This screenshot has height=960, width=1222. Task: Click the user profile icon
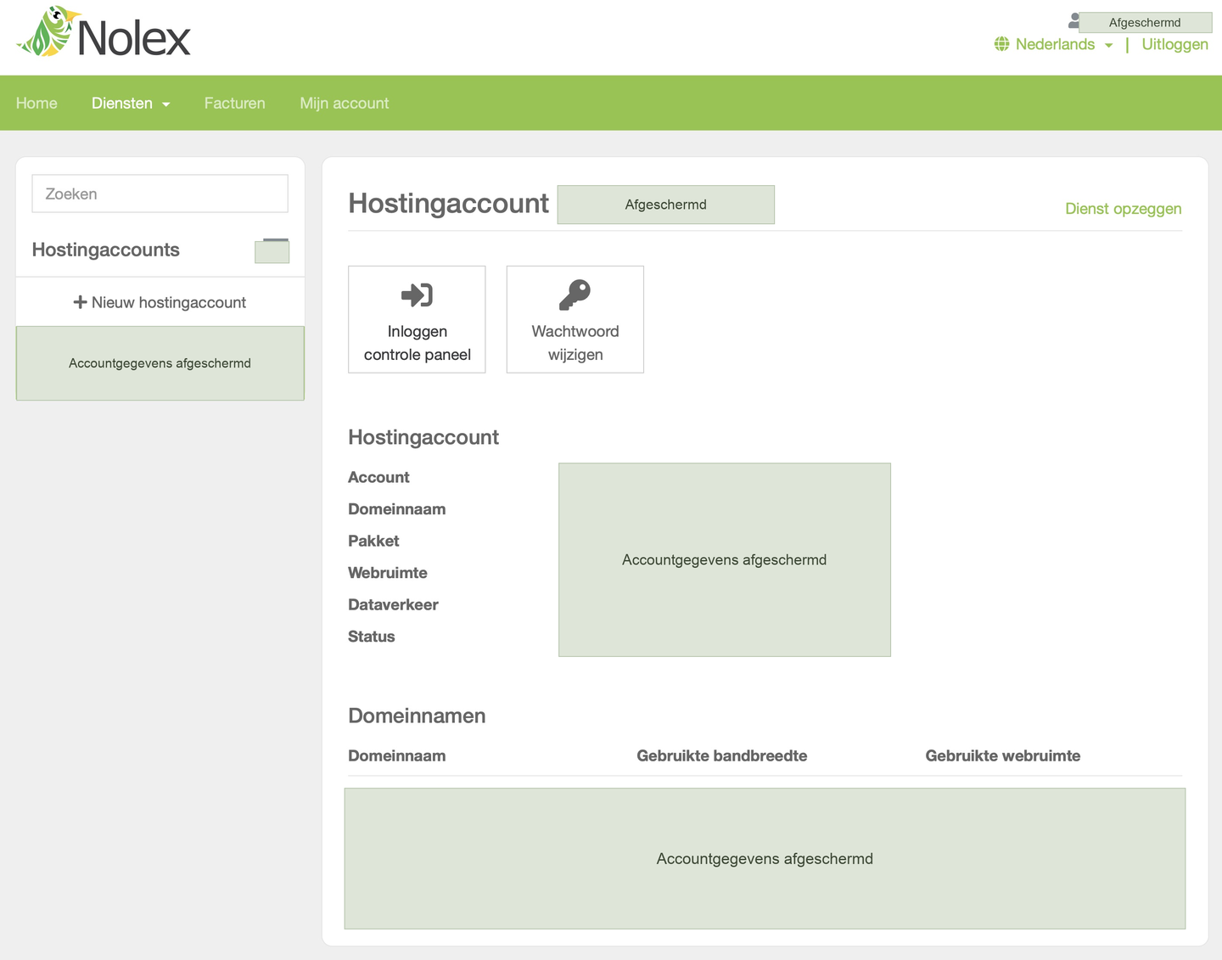click(1073, 21)
